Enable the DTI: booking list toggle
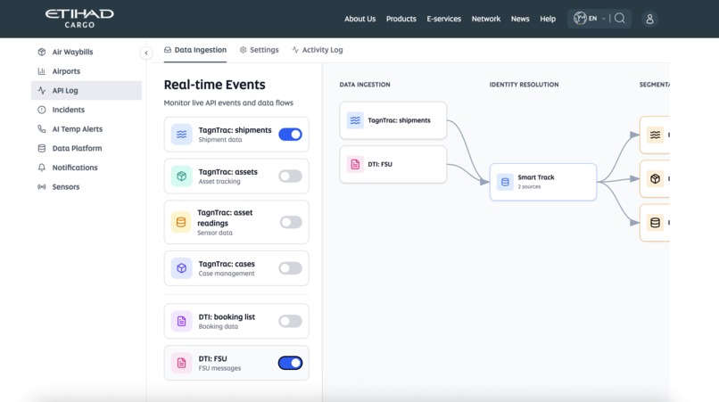This screenshot has height=402, width=719. coord(290,321)
